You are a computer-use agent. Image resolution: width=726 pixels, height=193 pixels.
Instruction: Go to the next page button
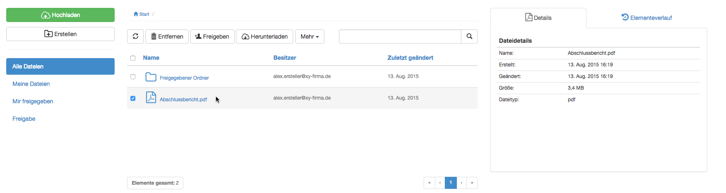(461, 183)
